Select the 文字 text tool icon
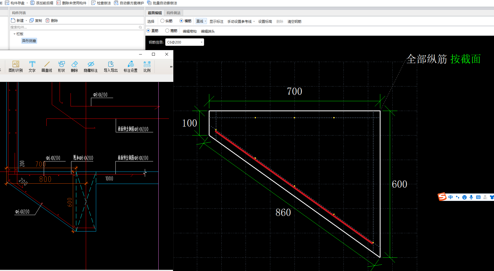Viewport: 494px width, 271px height. pyautogui.click(x=32, y=64)
